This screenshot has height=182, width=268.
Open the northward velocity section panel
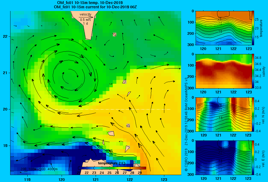point(224,114)
